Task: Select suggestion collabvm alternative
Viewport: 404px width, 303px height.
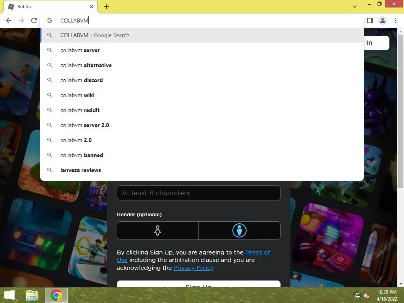Action: (202, 65)
